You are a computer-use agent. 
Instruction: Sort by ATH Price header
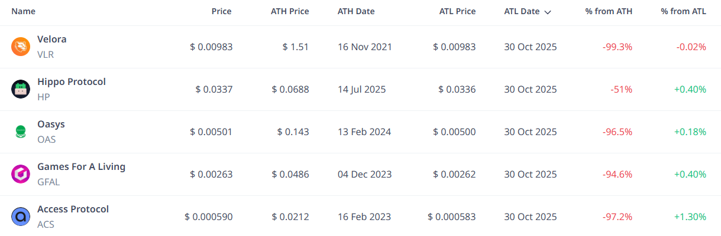(x=290, y=11)
